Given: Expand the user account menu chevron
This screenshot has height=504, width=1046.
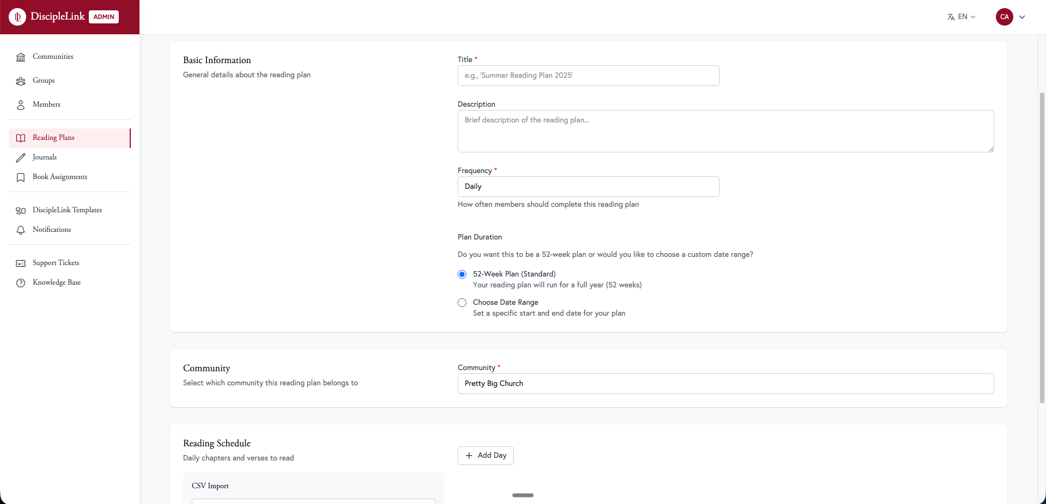Looking at the screenshot, I should point(1022,17).
